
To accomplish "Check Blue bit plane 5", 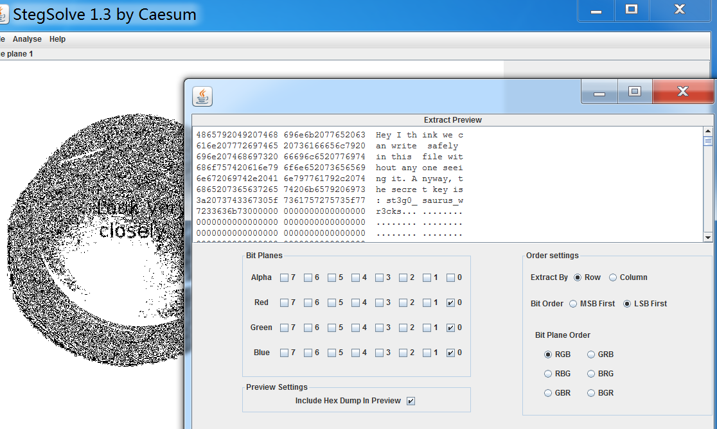I will (332, 353).
